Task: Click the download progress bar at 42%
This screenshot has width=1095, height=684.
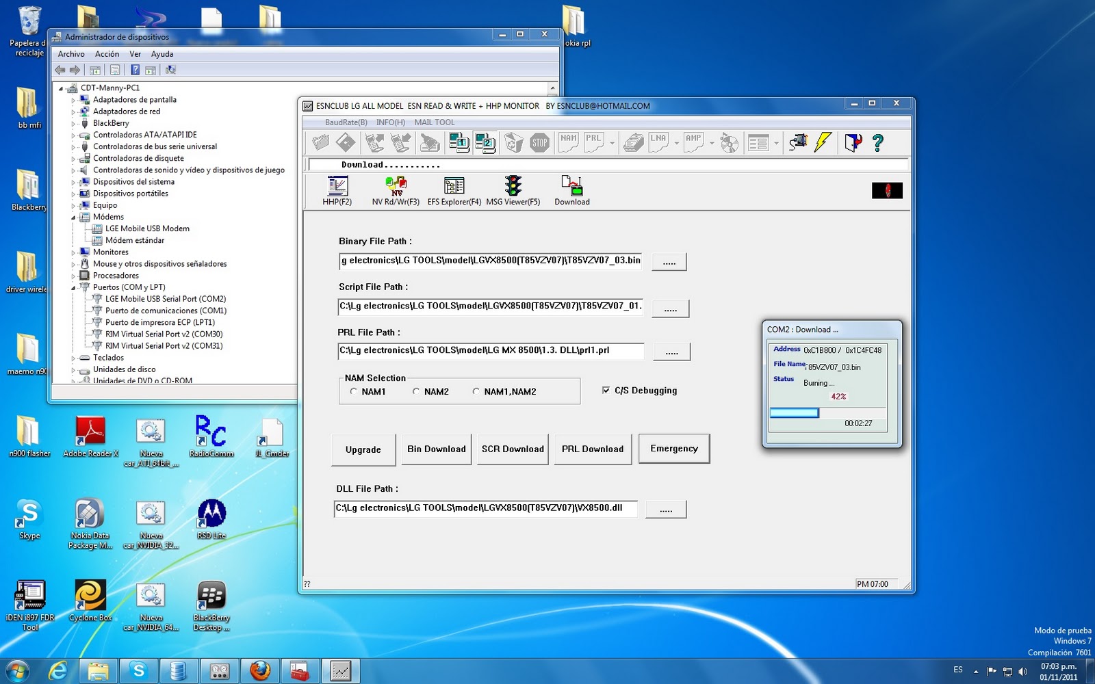Action: [828, 412]
